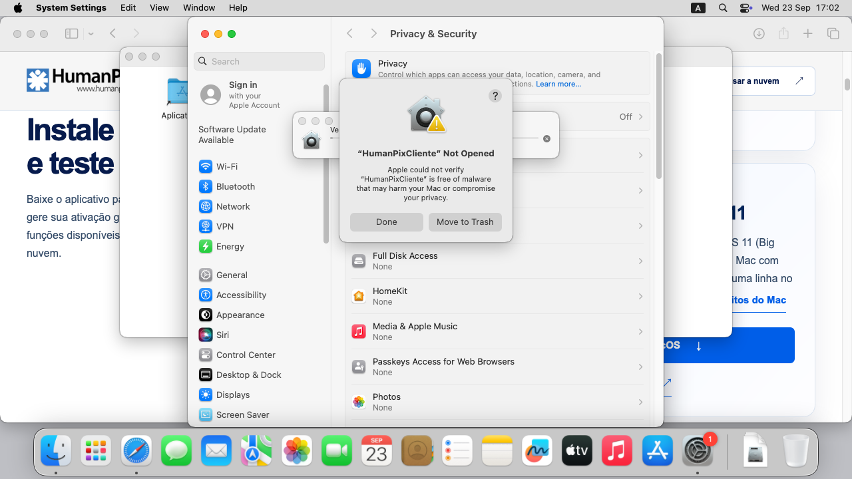The image size is (852, 479).
Task: Select Network in the sidebar
Action: coord(260,206)
